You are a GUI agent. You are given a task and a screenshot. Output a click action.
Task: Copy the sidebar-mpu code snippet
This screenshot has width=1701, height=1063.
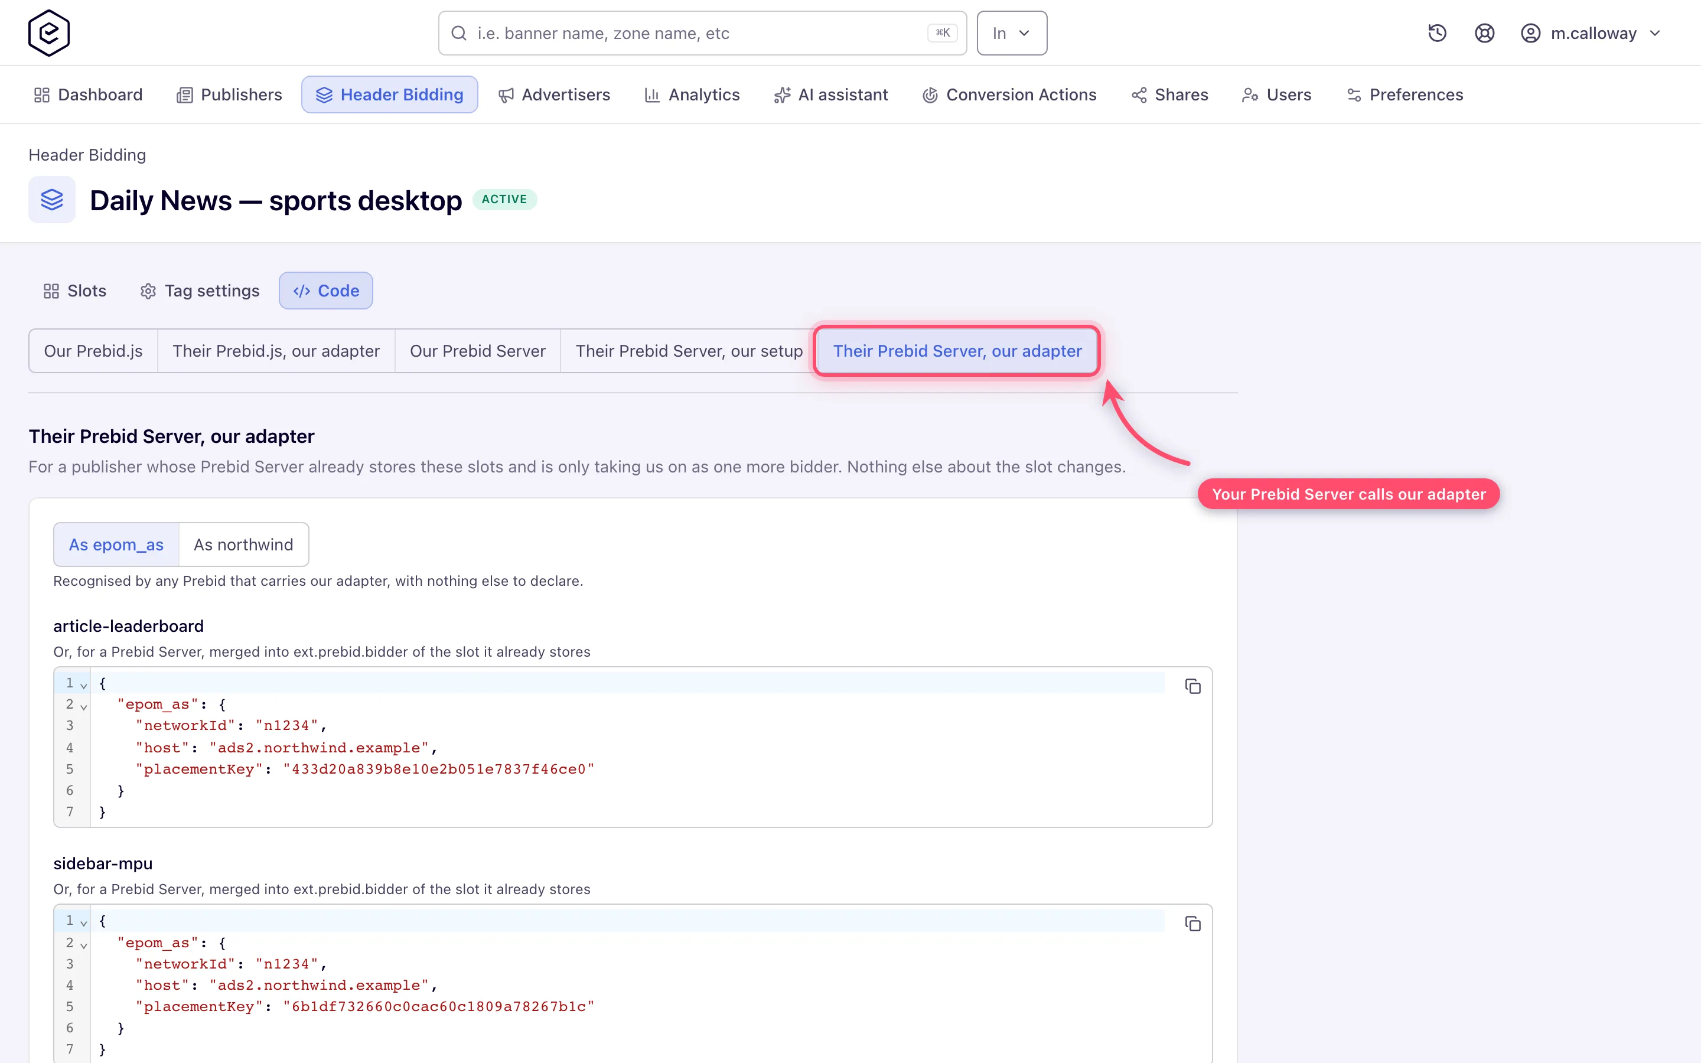click(1193, 924)
